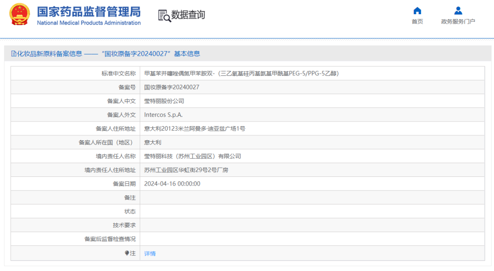494x271 pixels.
Task: Click the 标准中文名称 label cell
Action: (75, 73)
